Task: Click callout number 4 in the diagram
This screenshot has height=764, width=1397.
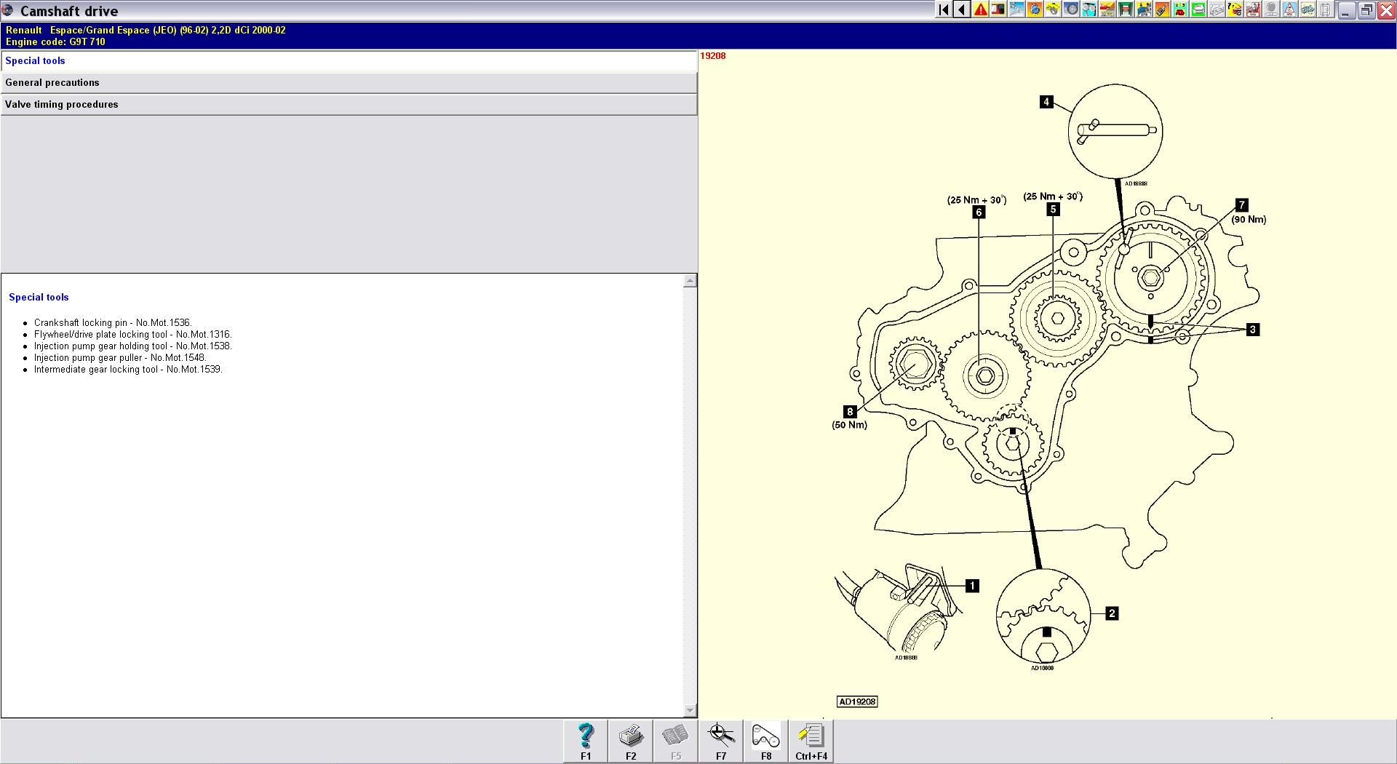Action: [x=1046, y=102]
